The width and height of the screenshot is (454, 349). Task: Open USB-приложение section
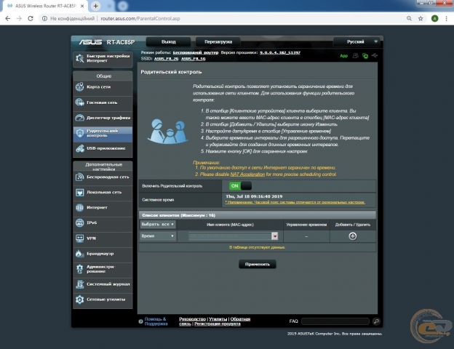[103, 148]
